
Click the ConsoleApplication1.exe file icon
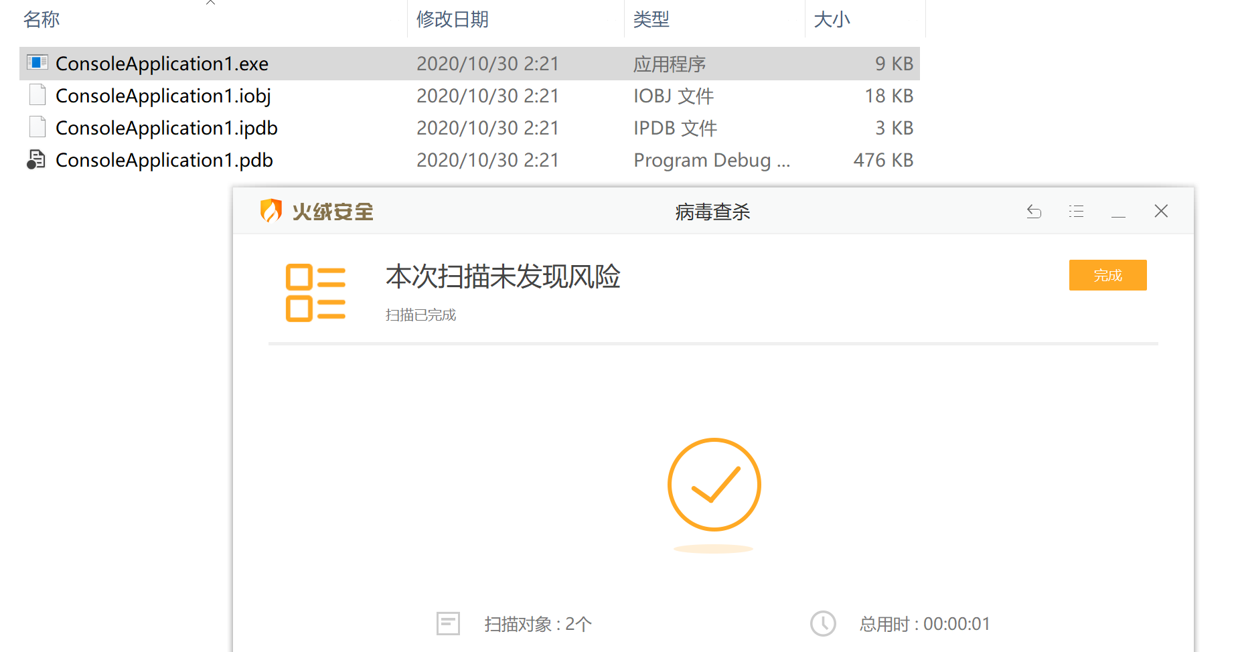(x=37, y=63)
